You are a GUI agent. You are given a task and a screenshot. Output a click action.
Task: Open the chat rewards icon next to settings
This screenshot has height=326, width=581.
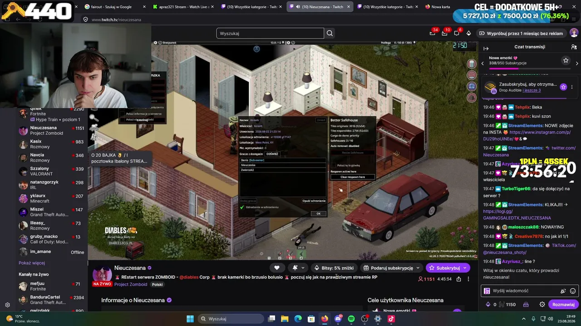526,305
